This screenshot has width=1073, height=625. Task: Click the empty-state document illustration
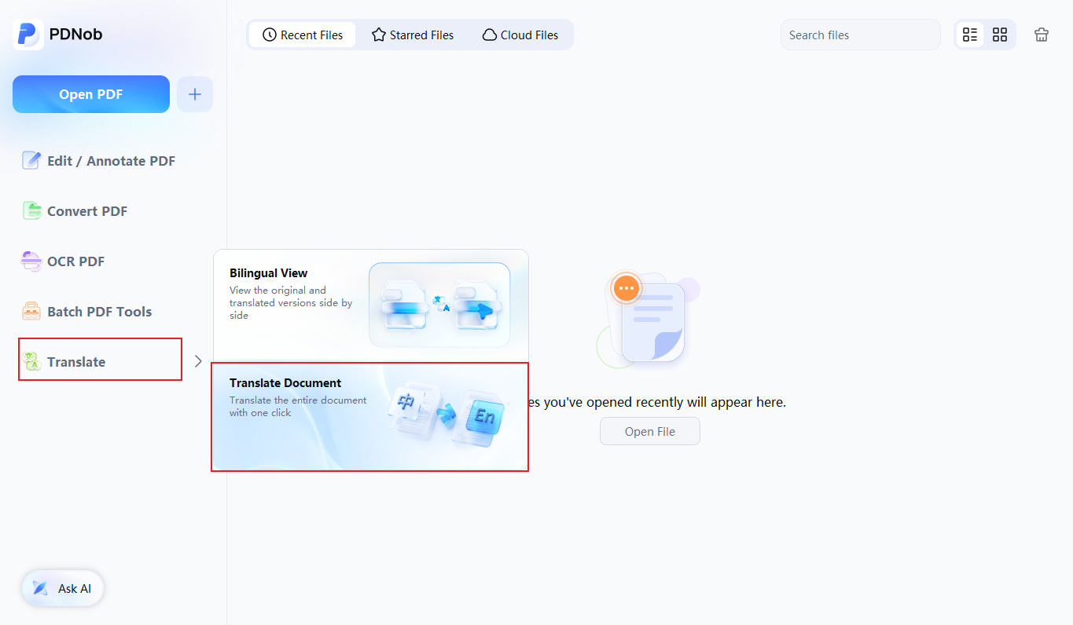click(649, 320)
